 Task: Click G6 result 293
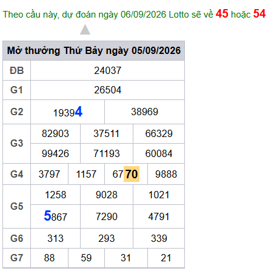[107, 238]
